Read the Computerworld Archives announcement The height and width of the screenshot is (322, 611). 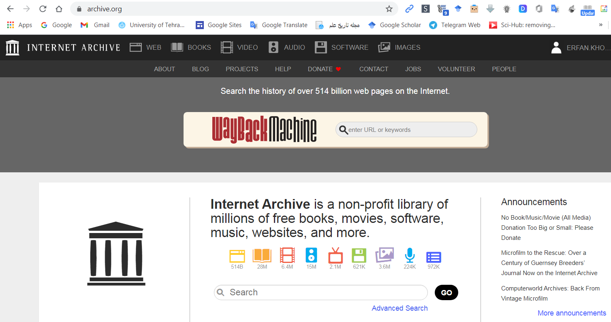click(x=550, y=294)
